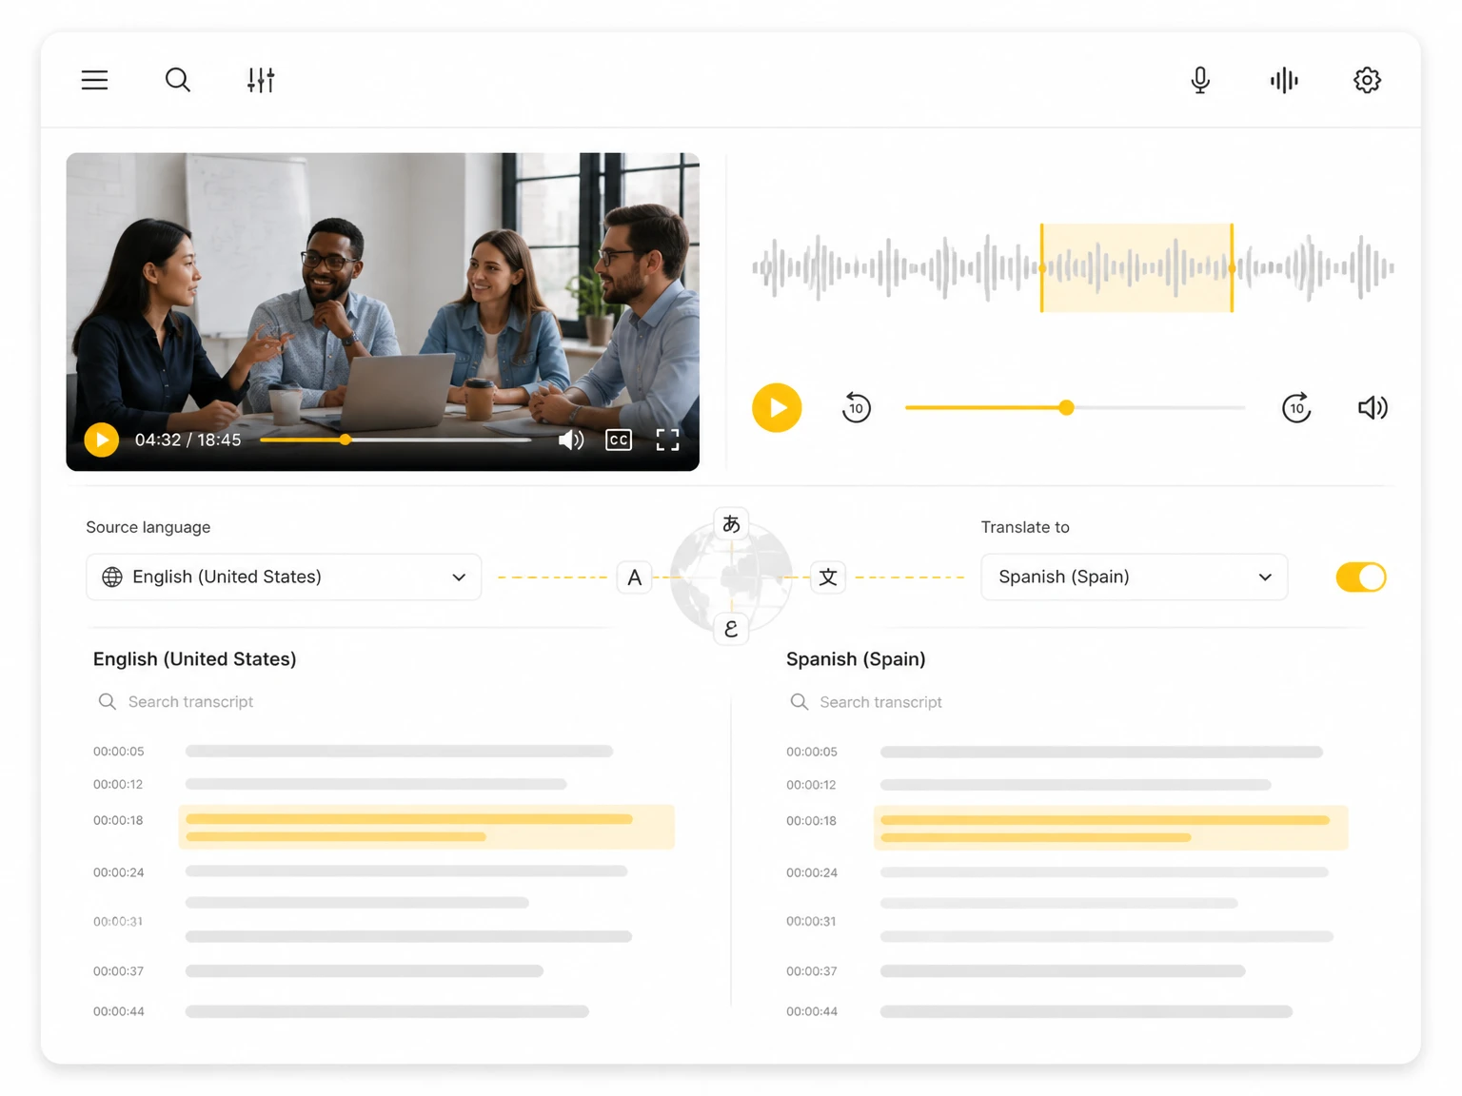Click the 00:00:24 timestamp in the Spanish transcript

(812, 872)
